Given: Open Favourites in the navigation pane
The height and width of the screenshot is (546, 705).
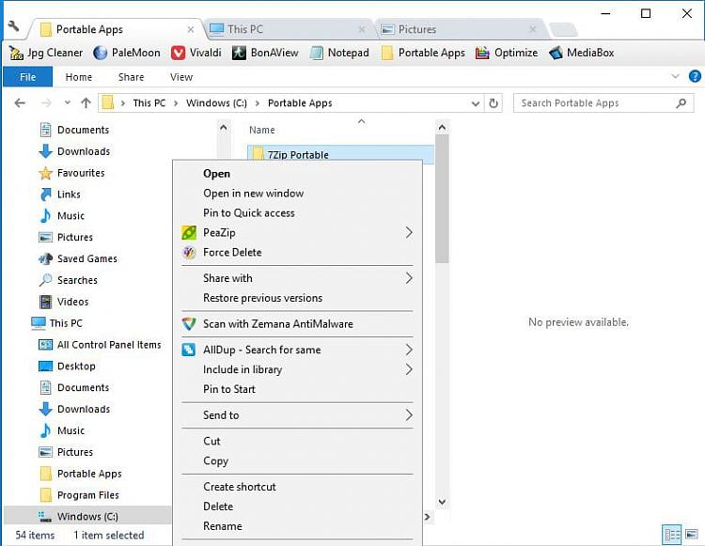Looking at the screenshot, I should [x=72, y=173].
